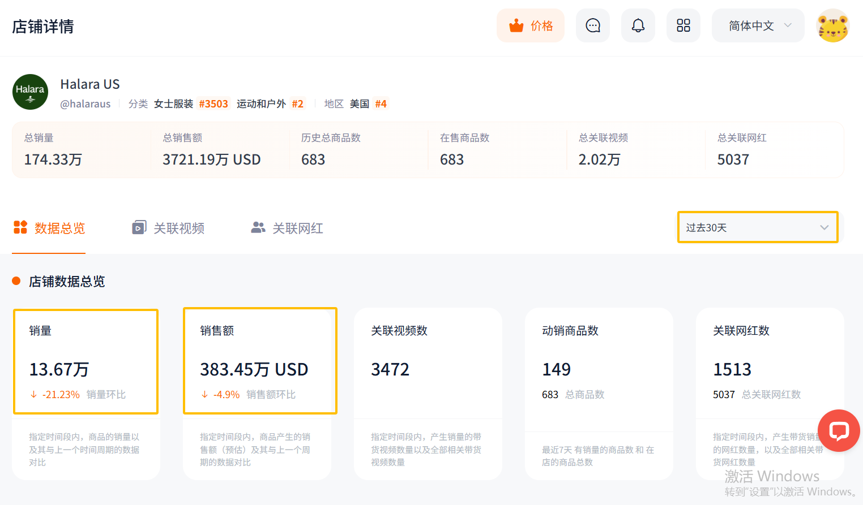Screen dimensions: 863x505
Task: Click the 关联网红 tab people icon
Action: point(258,227)
